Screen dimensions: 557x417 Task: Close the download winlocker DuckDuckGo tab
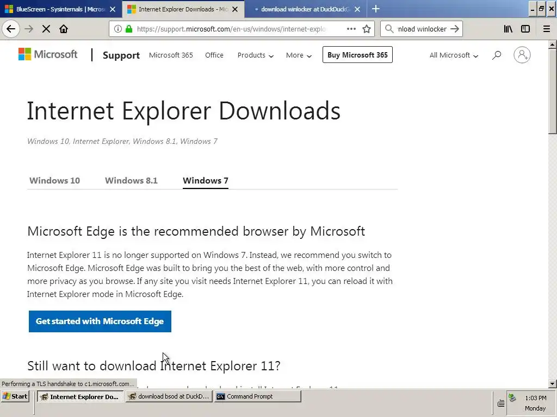point(357,9)
